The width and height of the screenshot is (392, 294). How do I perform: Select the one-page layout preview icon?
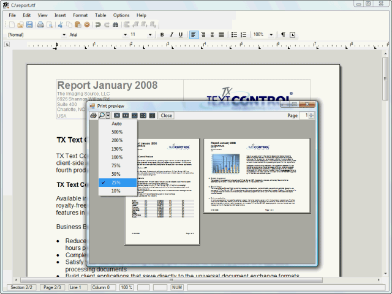click(x=116, y=115)
